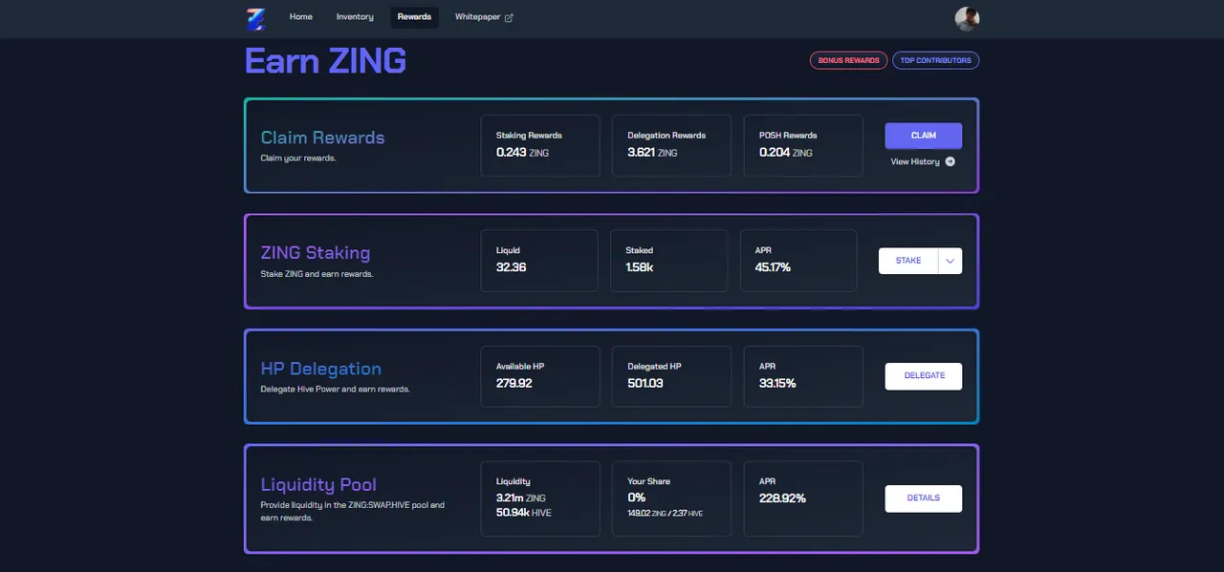Select the Rewards nav item
Image resolution: width=1224 pixels, height=572 pixels.
(414, 17)
